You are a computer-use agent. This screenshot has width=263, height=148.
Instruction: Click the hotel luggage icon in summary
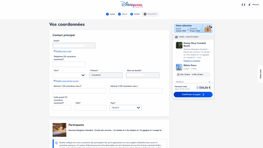(x=176, y=37)
